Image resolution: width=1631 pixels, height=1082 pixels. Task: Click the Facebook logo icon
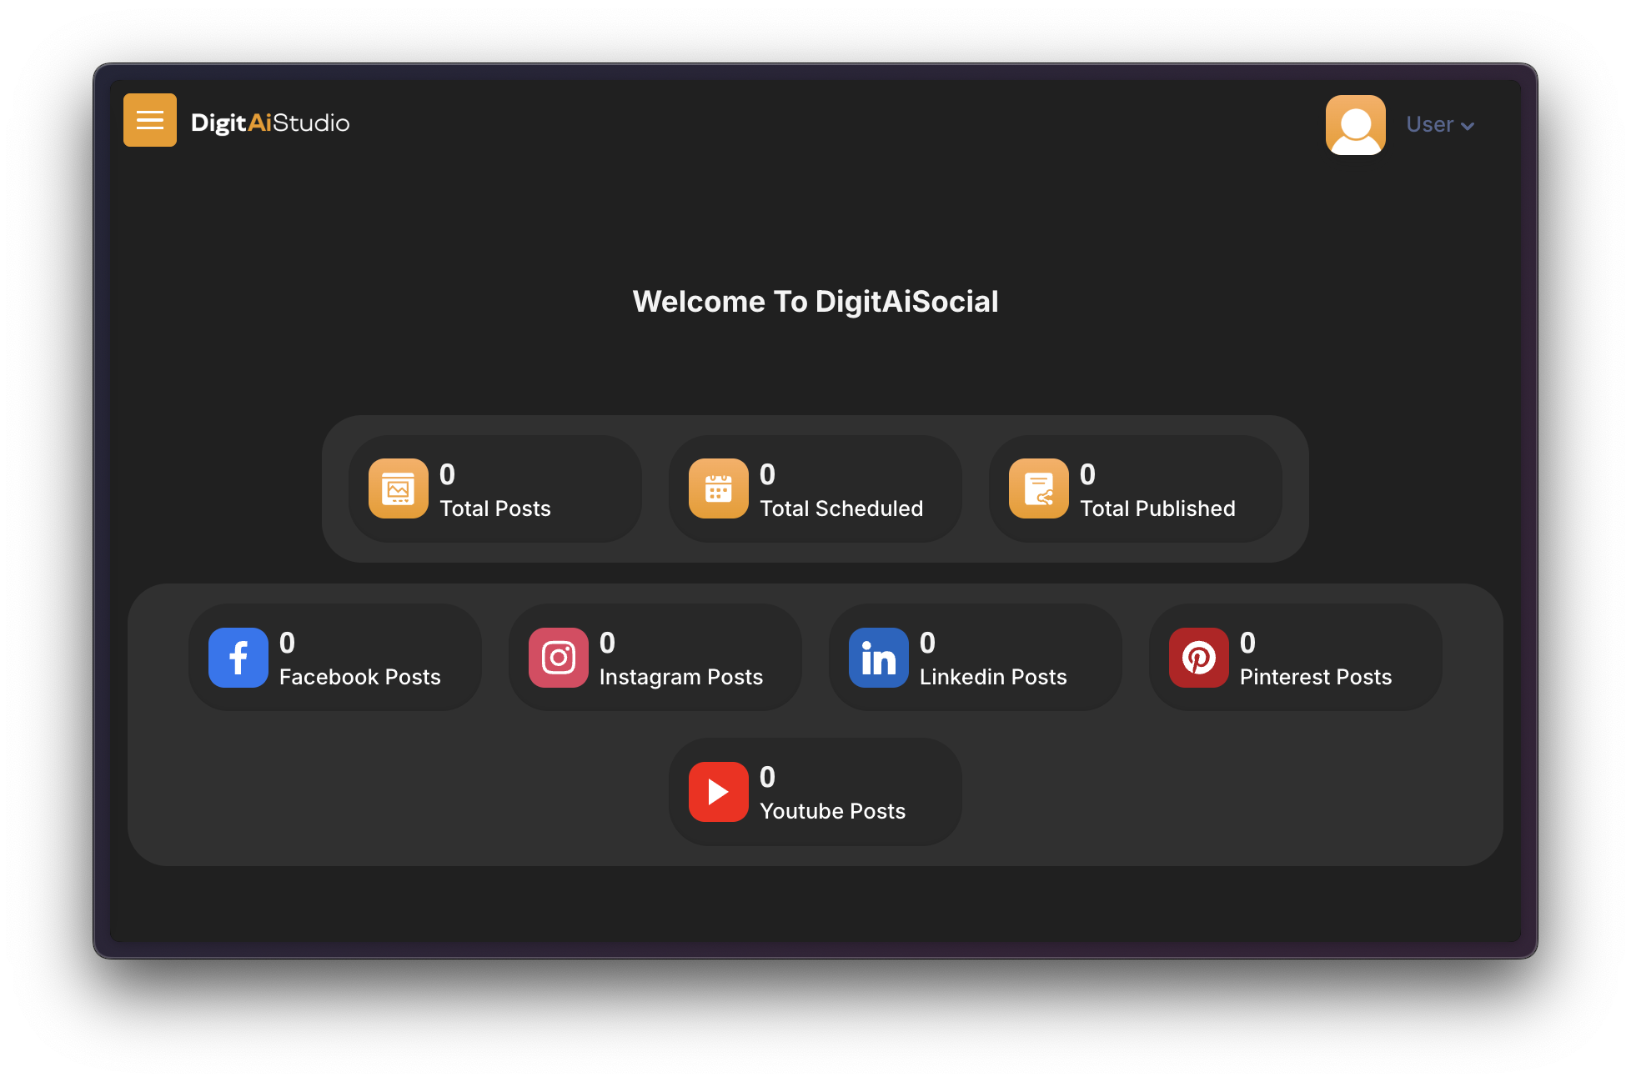(238, 658)
